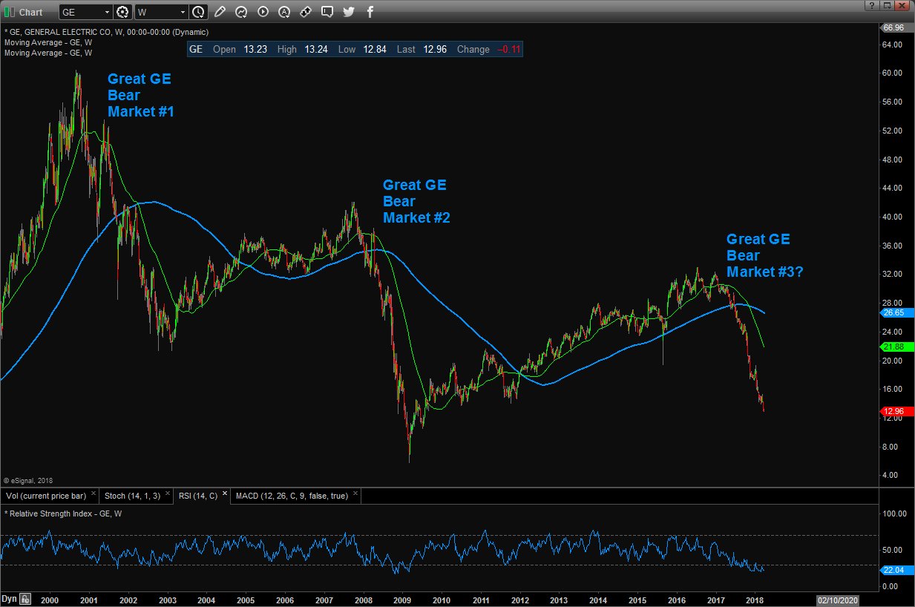Open the comment speech-bubble icon

[x=327, y=12]
